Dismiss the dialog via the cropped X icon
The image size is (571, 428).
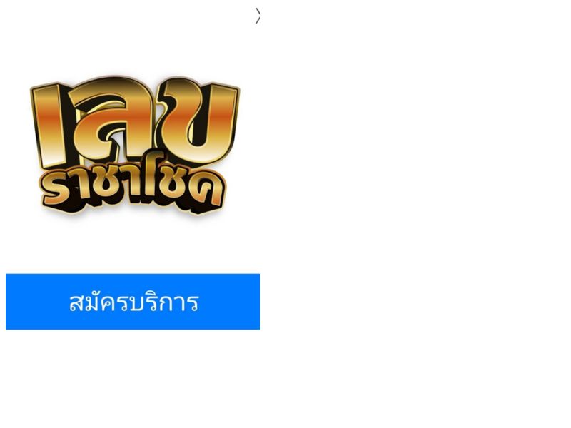(258, 16)
